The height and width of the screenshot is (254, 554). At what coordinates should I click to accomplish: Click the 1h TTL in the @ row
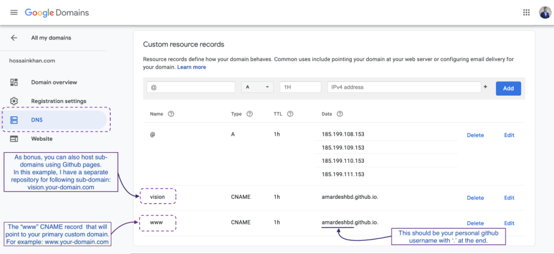tap(276, 135)
